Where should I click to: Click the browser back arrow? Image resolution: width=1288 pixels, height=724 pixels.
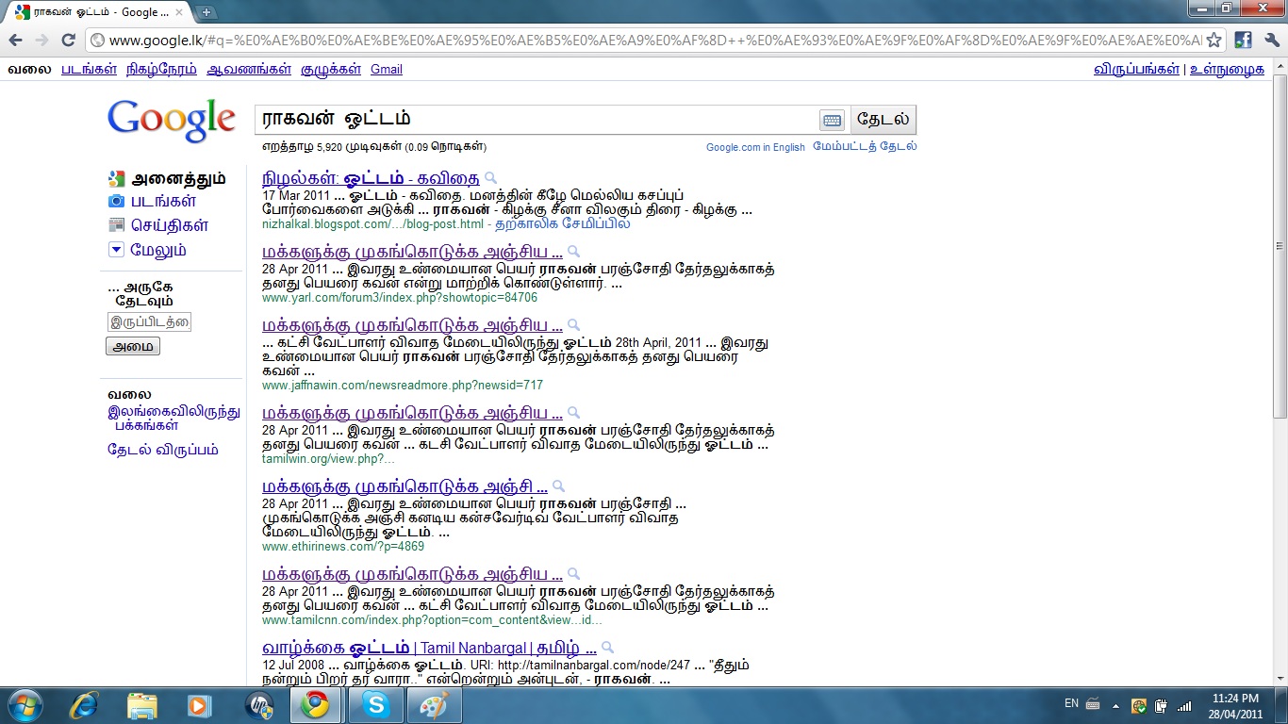16,40
